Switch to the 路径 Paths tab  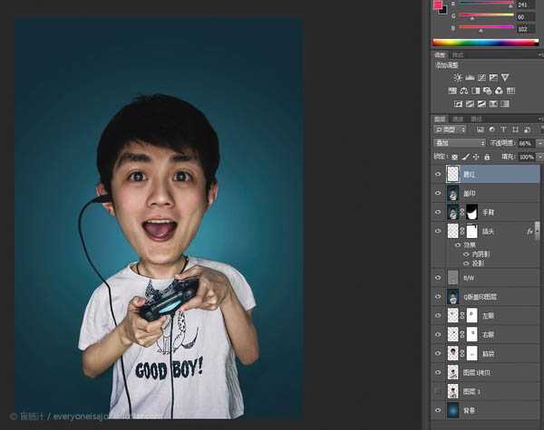(x=476, y=119)
